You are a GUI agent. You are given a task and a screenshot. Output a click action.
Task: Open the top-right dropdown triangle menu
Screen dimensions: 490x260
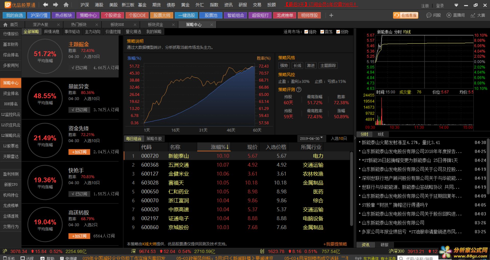456,5
